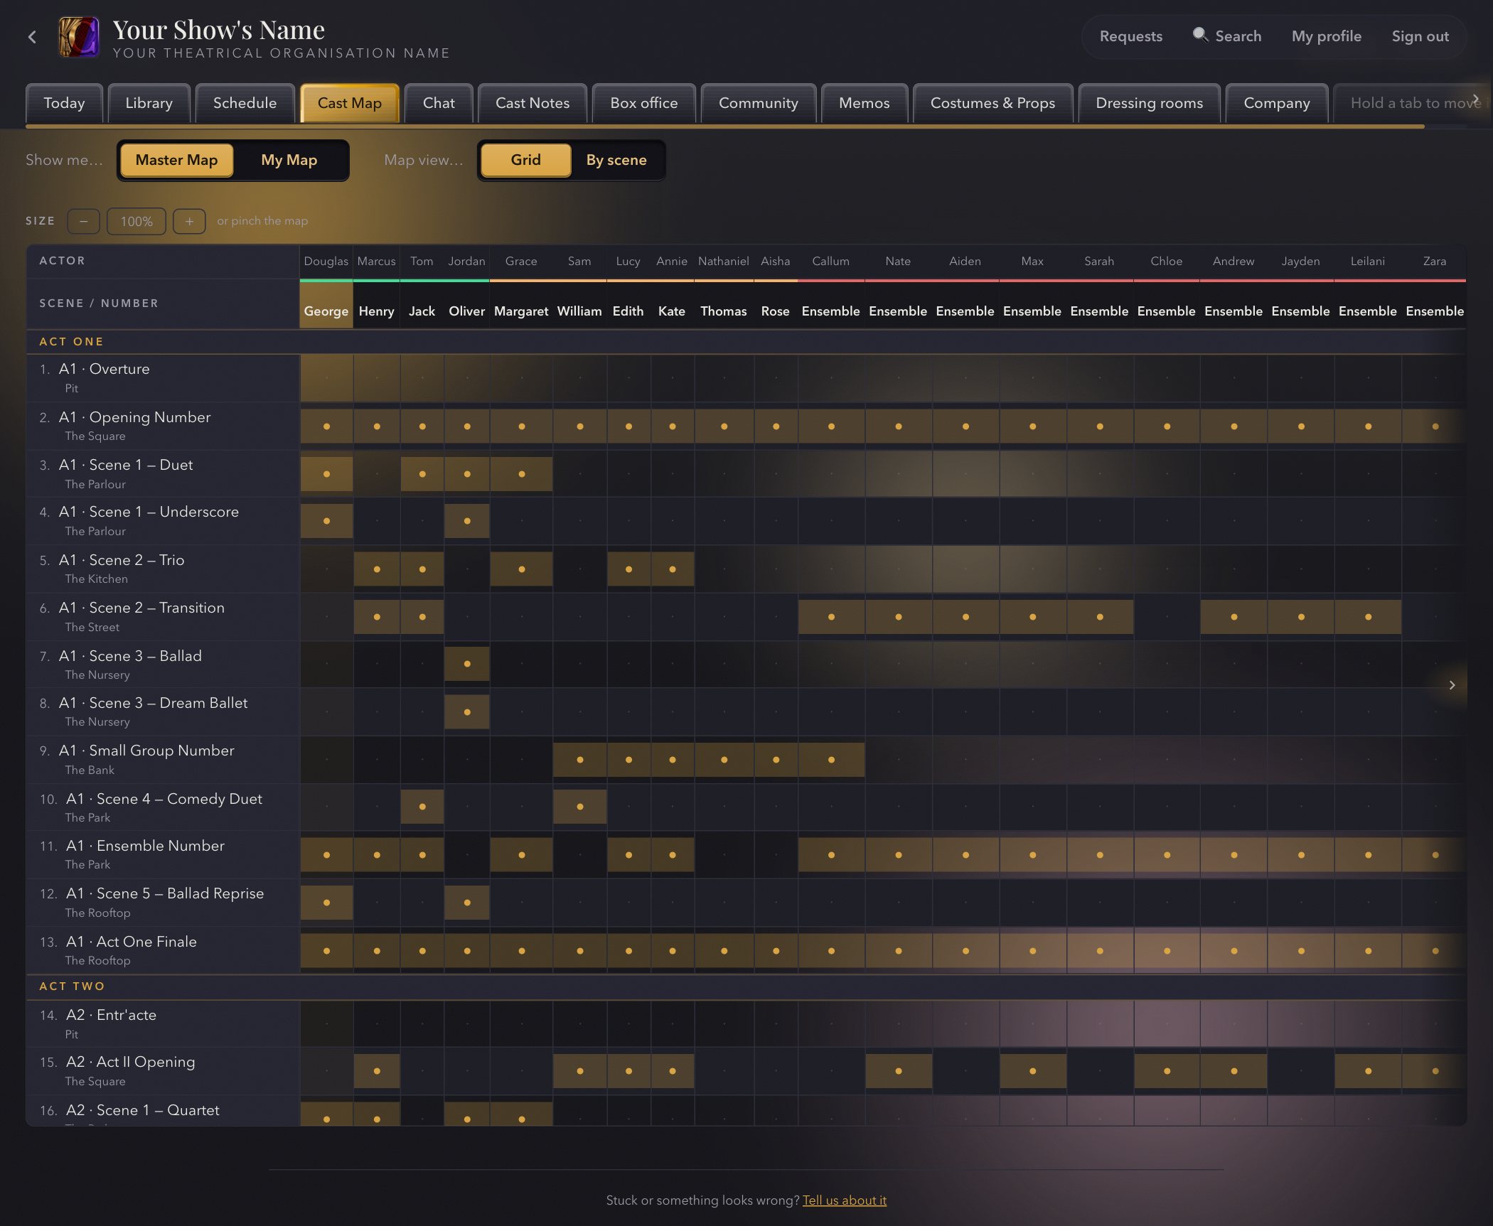Click William's cell in Comedy Duet row

coord(580,807)
